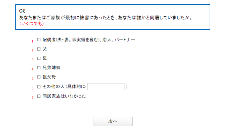
Task: Click the 兄弟姉妹 label text
Action: tap(51, 67)
